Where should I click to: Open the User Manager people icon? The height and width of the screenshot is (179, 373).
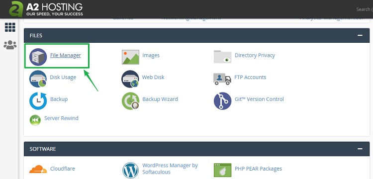(10, 45)
